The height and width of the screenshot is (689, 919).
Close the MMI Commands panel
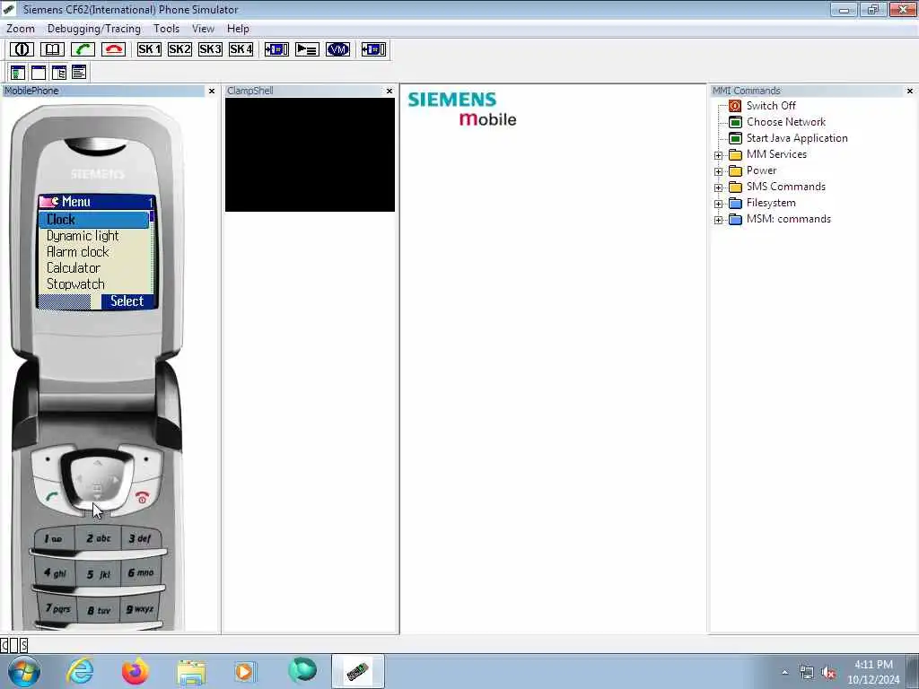(910, 91)
